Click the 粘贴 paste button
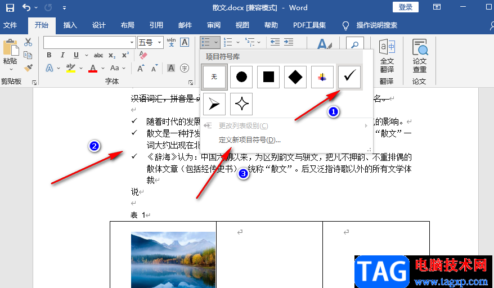 pos(10,51)
